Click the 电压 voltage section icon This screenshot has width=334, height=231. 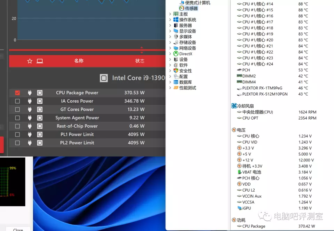pos(234,130)
